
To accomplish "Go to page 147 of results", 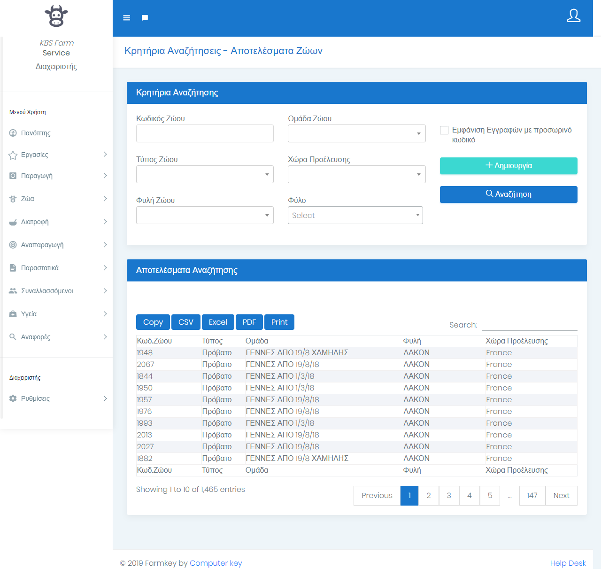I will pyautogui.click(x=532, y=496).
